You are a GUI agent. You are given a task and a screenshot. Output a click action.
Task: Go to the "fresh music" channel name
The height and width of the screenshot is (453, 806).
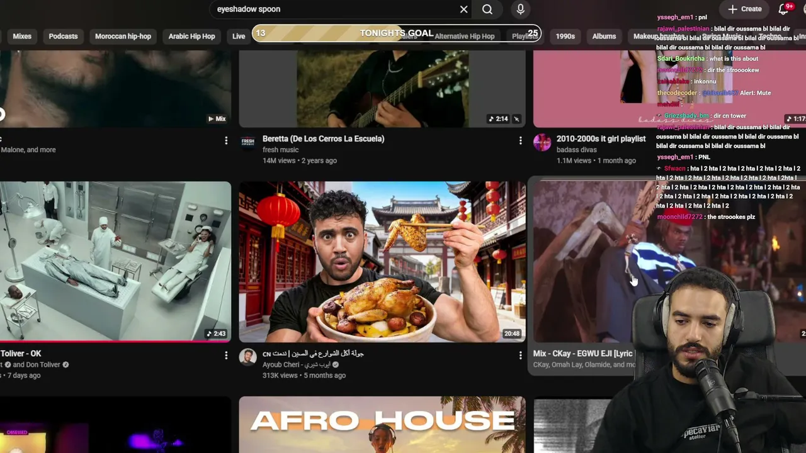pos(280,150)
